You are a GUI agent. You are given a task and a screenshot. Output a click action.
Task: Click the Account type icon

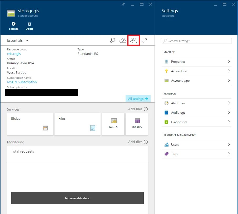point(166,81)
